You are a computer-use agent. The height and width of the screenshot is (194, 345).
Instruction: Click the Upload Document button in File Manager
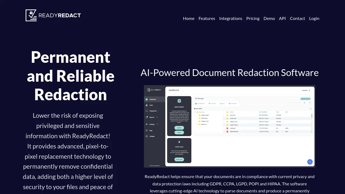click(305, 99)
